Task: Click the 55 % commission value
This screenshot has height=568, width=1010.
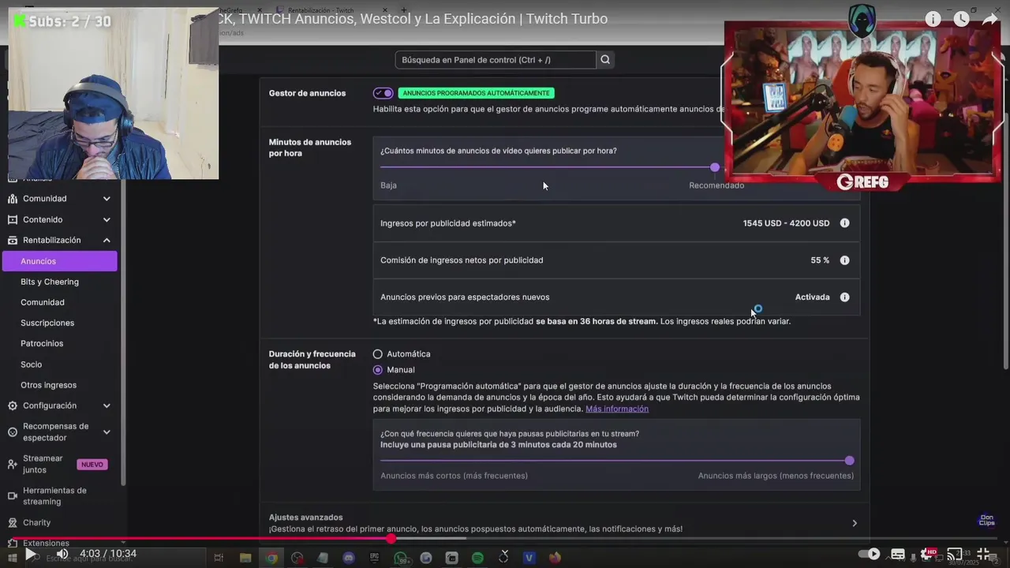Action: click(x=820, y=260)
